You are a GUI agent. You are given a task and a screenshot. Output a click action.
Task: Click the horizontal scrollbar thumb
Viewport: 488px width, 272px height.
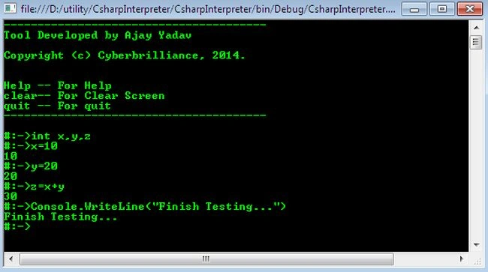206,259
